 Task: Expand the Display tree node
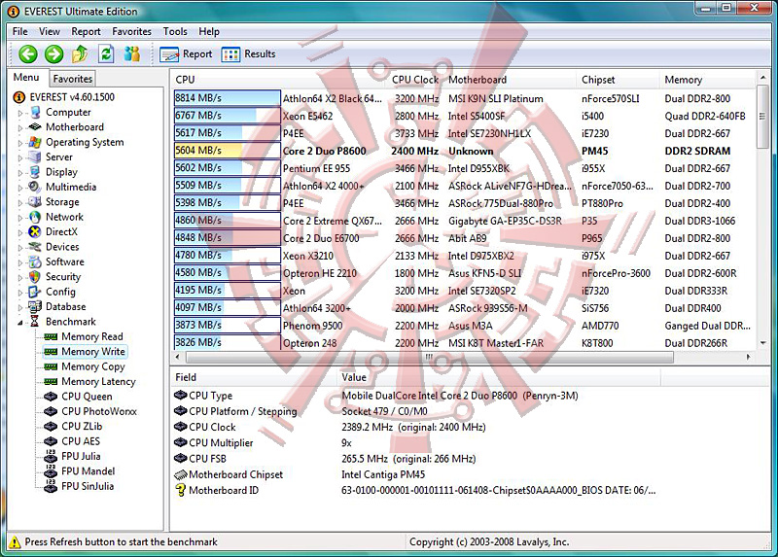[20, 173]
